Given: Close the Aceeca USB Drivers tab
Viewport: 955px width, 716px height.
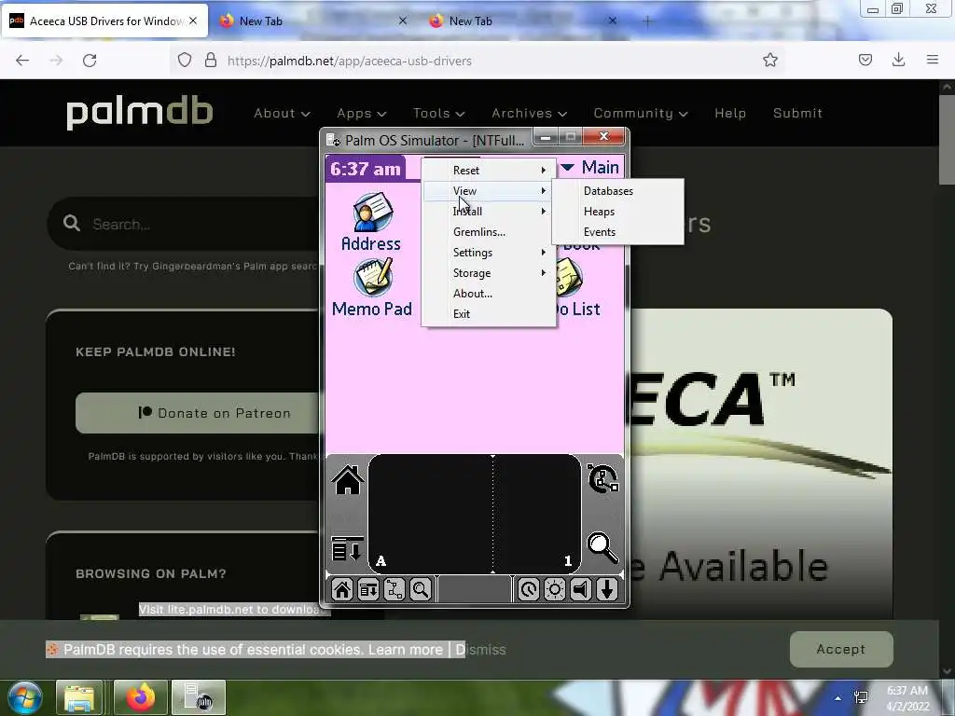Looking at the screenshot, I should pos(193,21).
